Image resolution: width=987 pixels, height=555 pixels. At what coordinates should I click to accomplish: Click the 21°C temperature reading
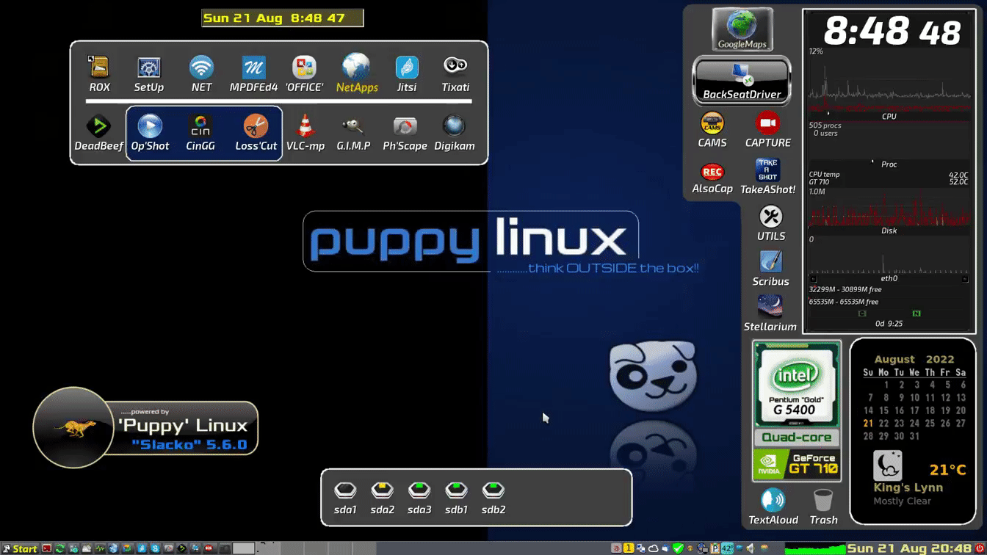click(948, 469)
